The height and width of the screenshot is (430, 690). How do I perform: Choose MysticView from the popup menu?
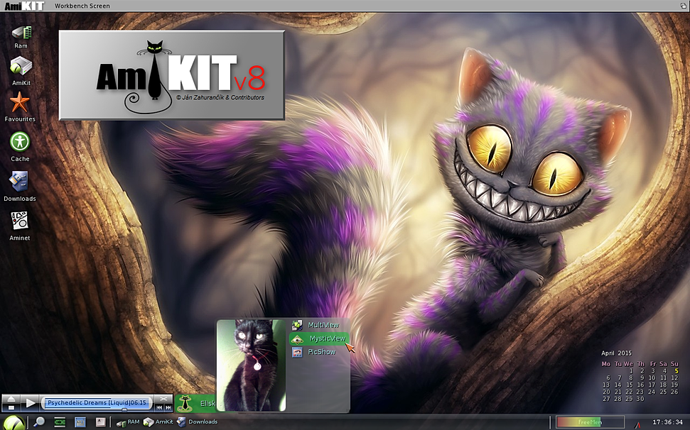pos(320,338)
